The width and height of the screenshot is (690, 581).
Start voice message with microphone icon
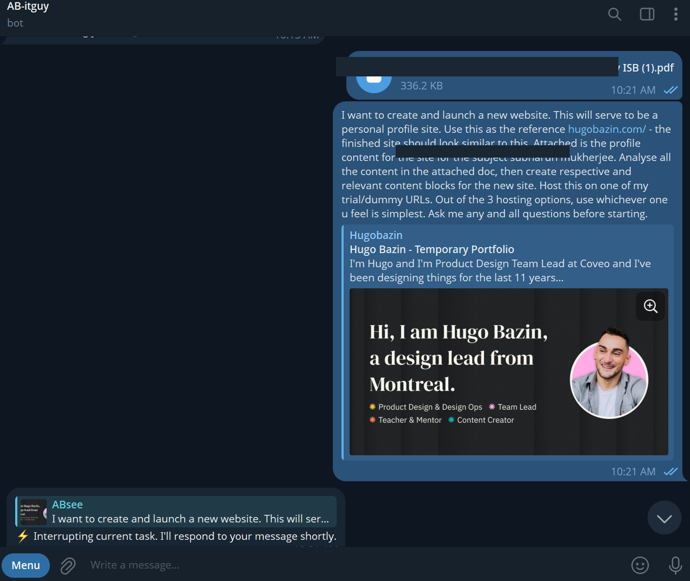tap(675, 565)
